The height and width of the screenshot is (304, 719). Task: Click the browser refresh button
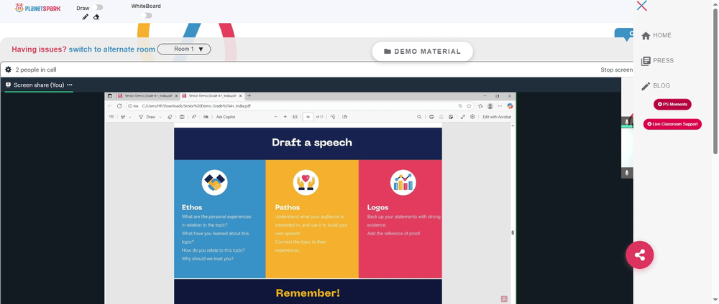tap(119, 106)
